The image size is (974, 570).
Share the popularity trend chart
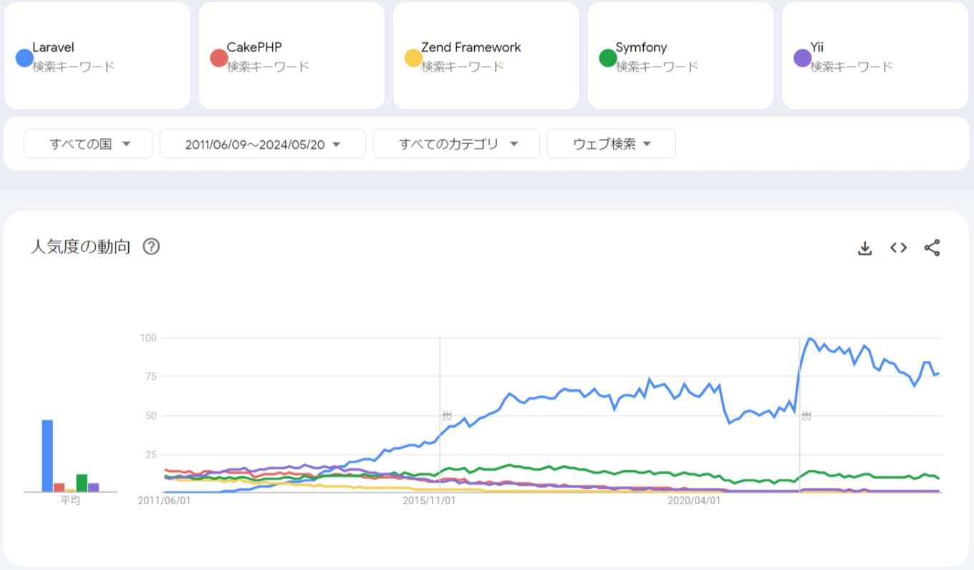932,248
